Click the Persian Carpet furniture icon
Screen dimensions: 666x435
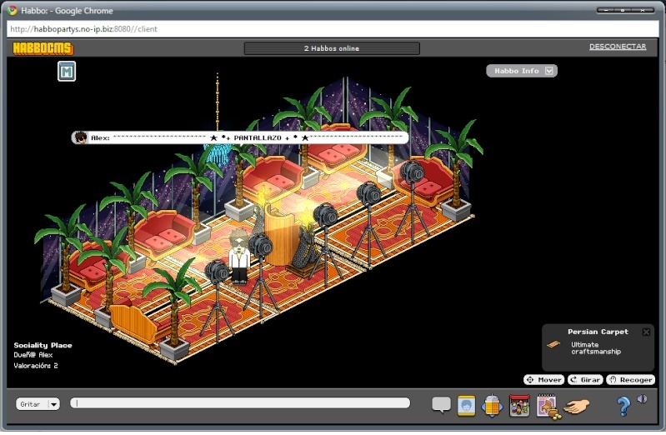[553, 344]
